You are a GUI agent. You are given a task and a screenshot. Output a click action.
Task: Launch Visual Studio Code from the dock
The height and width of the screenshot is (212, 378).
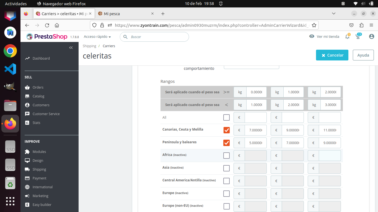tap(10, 69)
